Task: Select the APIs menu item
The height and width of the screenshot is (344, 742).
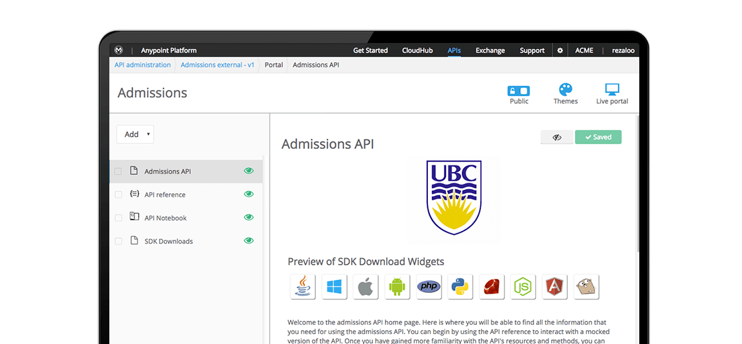Action: (x=454, y=50)
